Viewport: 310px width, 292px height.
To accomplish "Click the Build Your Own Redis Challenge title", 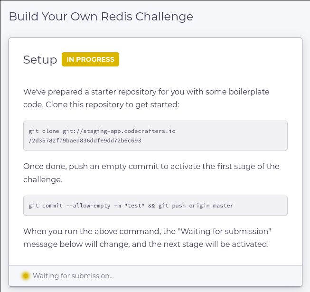I will pyautogui.click(x=101, y=17).
